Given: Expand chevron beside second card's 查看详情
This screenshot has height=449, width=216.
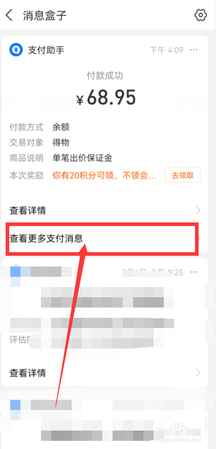Looking at the screenshot, I should (x=198, y=373).
